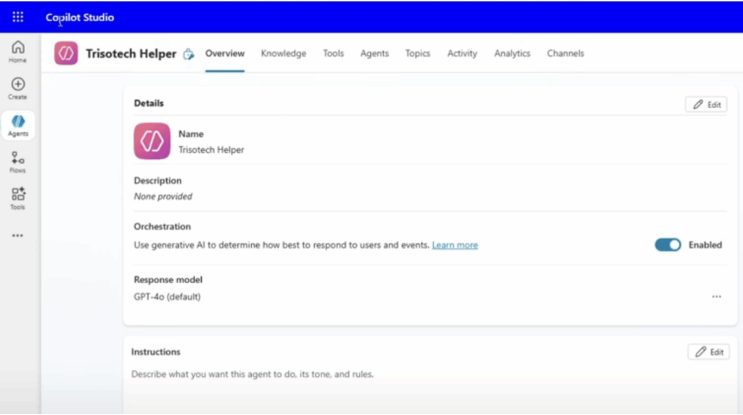Click the agent avatar in Details

pyautogui.click(x=152, y=141)
